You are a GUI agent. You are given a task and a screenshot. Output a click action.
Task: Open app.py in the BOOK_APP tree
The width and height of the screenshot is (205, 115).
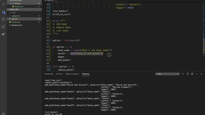[15, 19]
